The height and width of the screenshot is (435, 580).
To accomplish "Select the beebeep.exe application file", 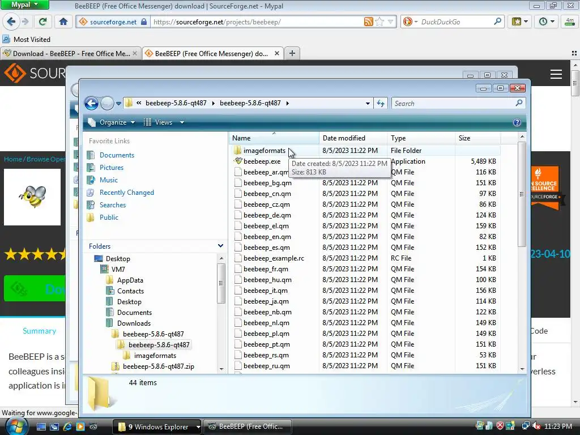I will (x=262, y=161).
